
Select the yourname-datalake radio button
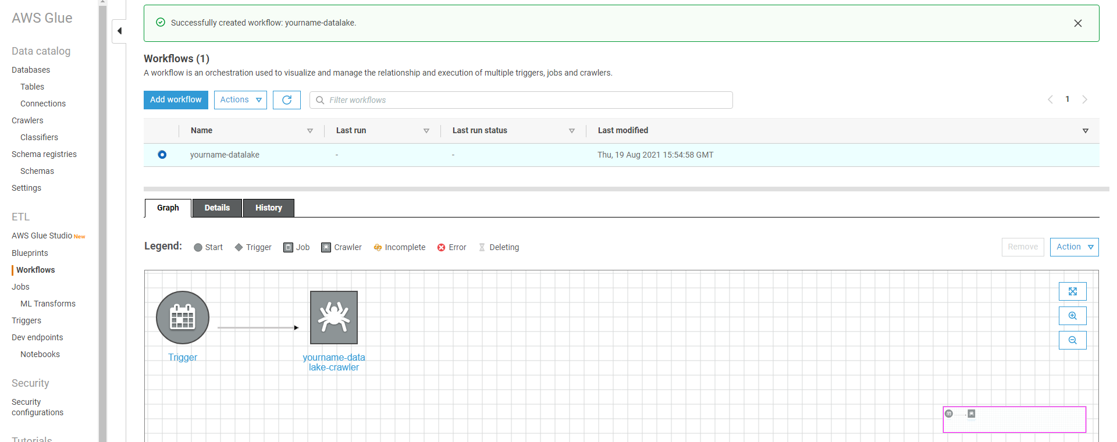coord(162,155)
